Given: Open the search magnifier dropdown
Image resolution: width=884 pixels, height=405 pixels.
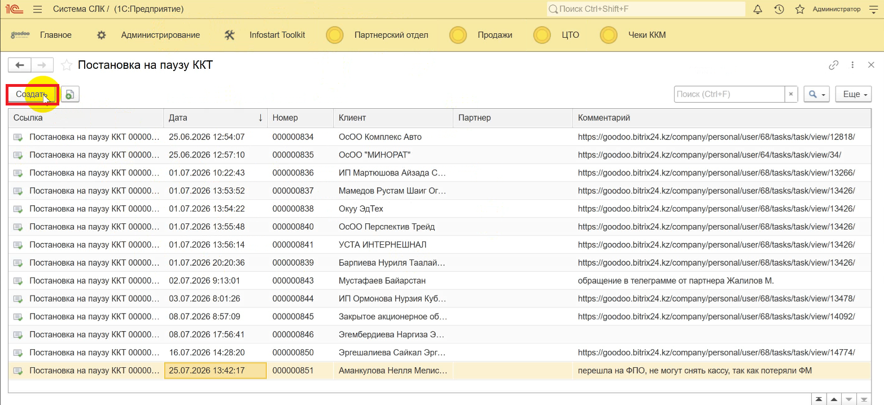Looking at the screenshot, I should (x=817, y=94).
